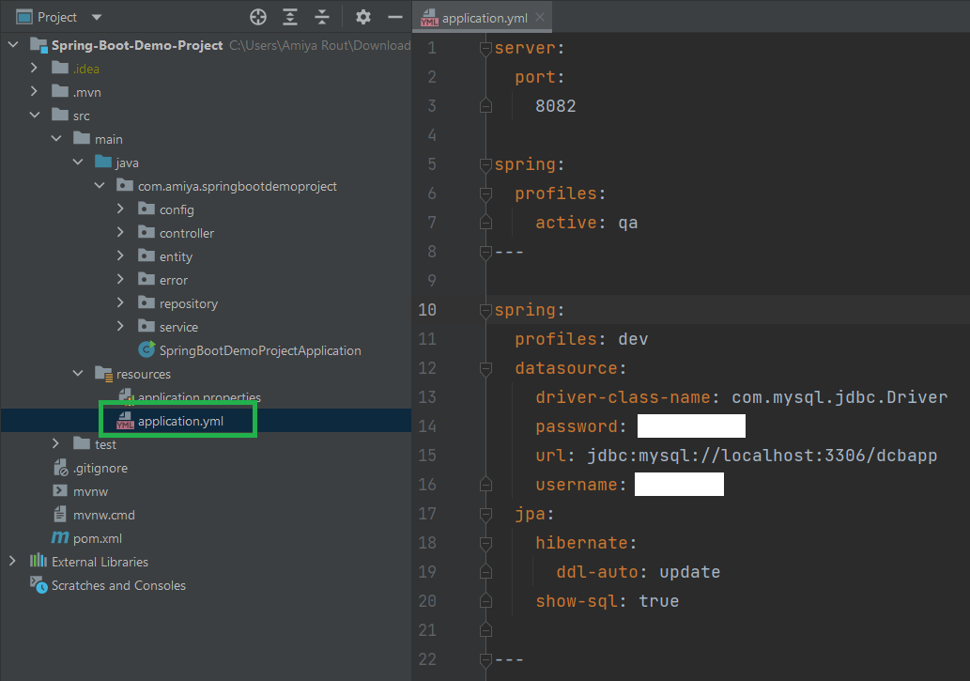Screen dimensions: 970x681
Task: Click the Select Opened File target icon
Action: (256, 16)
